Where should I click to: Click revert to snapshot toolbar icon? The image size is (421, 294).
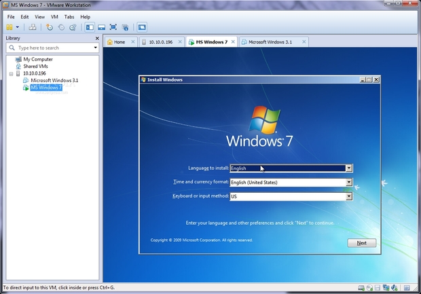(x=60, y=27)
